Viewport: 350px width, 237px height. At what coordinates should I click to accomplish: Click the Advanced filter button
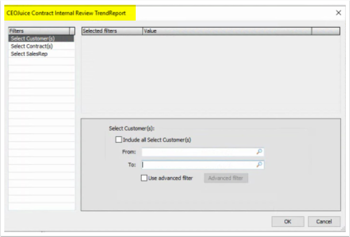pyautogui.click(x=226, y=178)
